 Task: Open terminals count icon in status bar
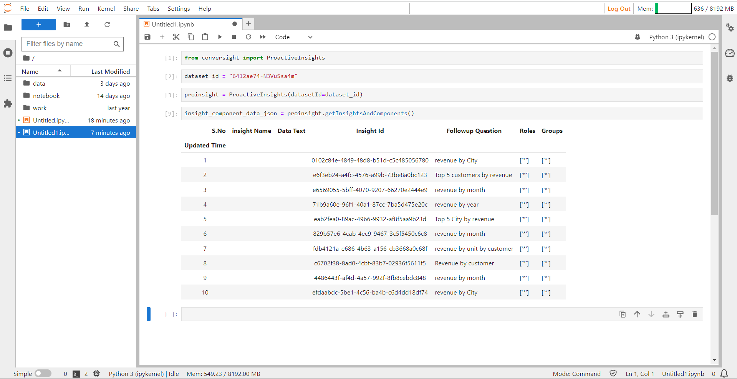click(x=76, y=374)
